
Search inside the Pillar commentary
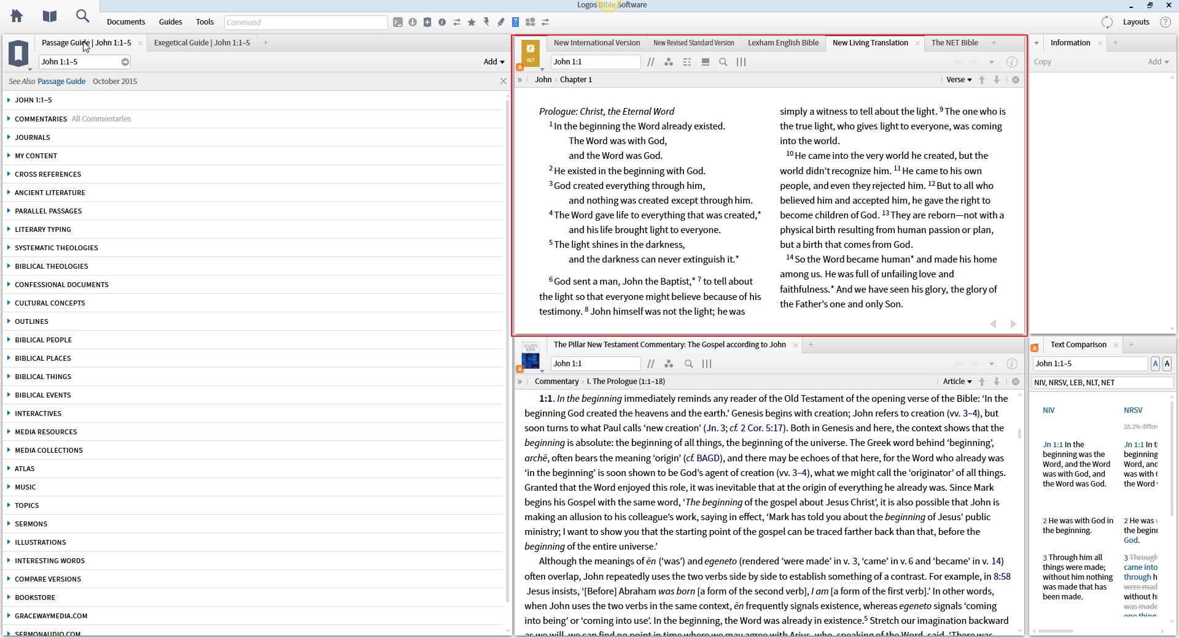689,364
